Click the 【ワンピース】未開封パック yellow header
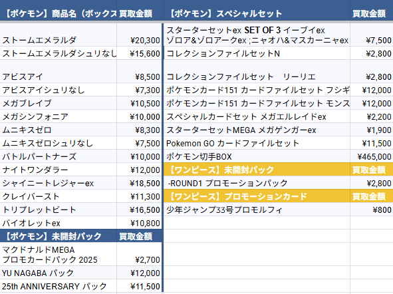The image size is (393, 294). [257, 170]
